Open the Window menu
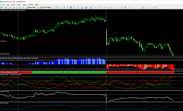Viewport: 183px width, 111px height. coord(30,5)
